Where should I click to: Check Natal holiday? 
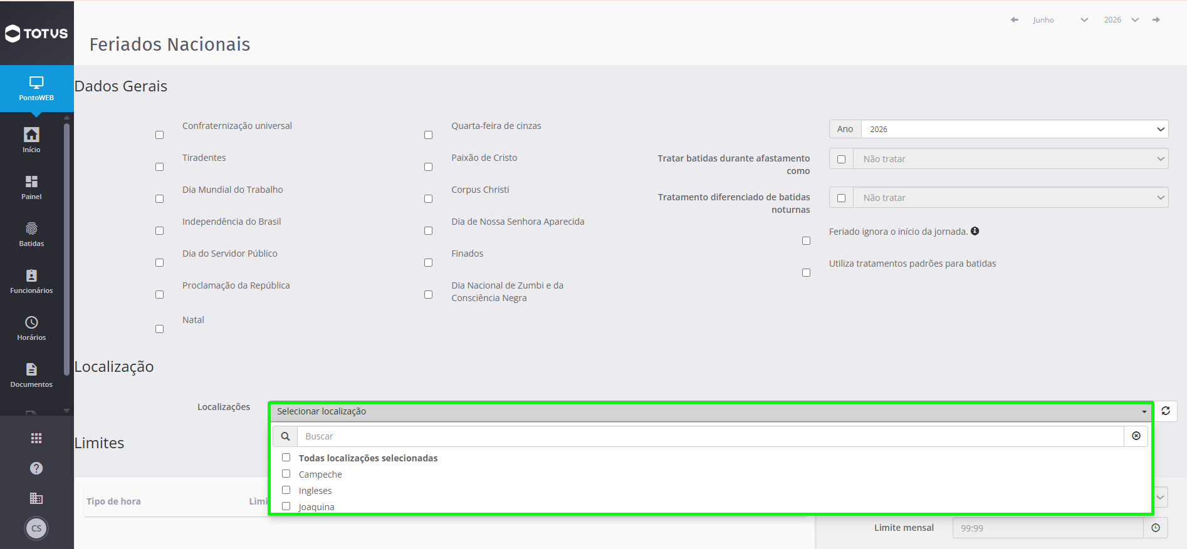click(159, 329)
